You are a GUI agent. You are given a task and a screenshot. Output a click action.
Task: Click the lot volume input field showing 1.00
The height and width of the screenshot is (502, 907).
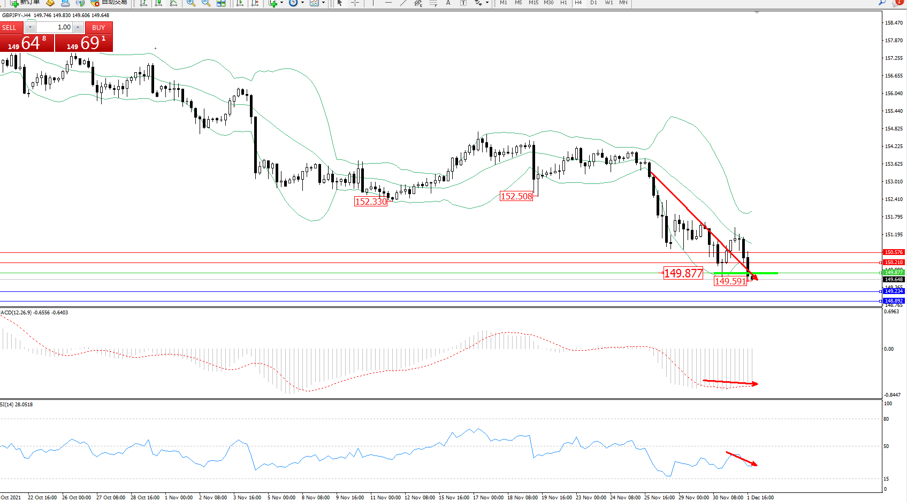coord(54,27)
